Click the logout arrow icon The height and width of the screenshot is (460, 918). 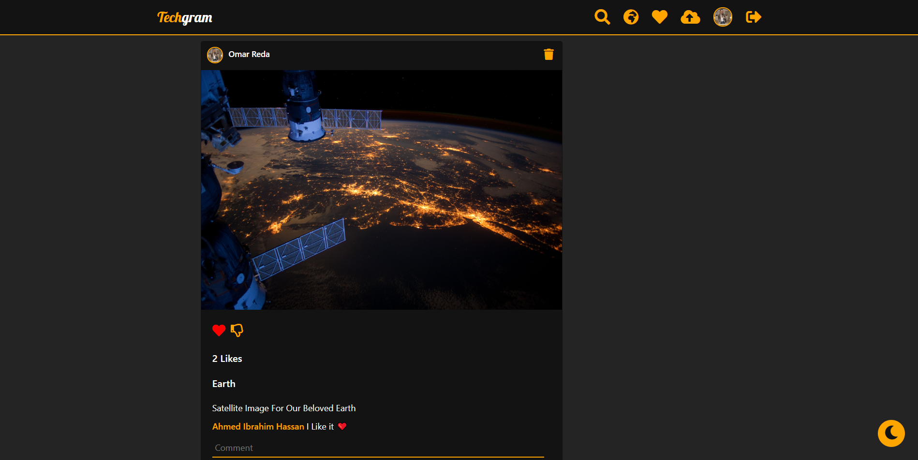click(x=754, y=17)
